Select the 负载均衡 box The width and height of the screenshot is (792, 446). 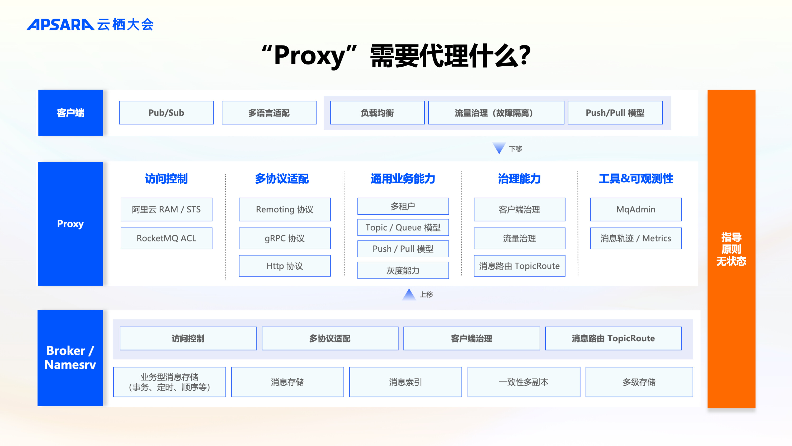(377, 113)
